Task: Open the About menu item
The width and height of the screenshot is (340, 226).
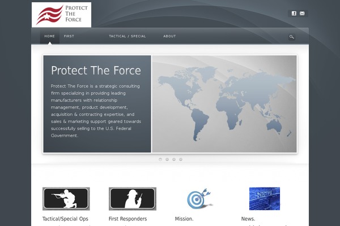Action: point(169,36)
